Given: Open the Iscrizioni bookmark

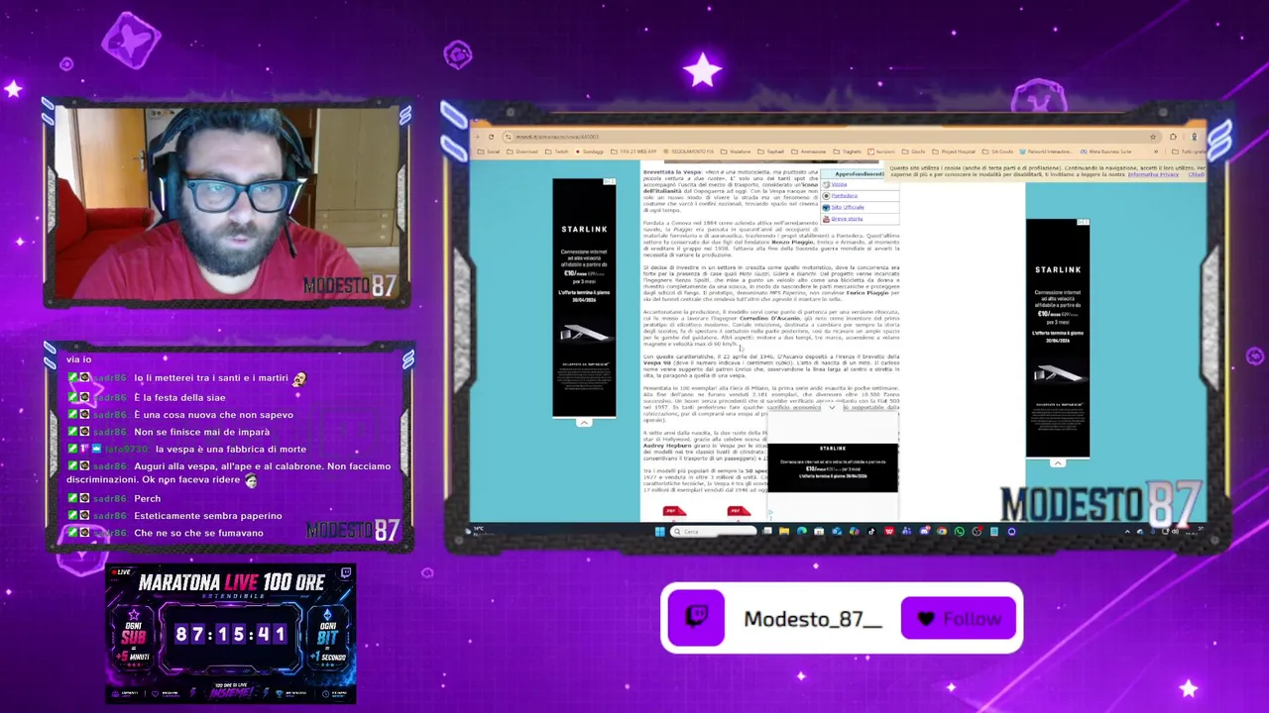Looking at the screenshot, I should (x=881, y=152).
